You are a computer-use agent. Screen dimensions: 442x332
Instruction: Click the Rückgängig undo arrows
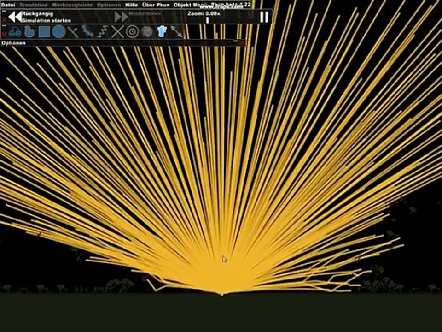pyautogui.click(x=15, y=17)
